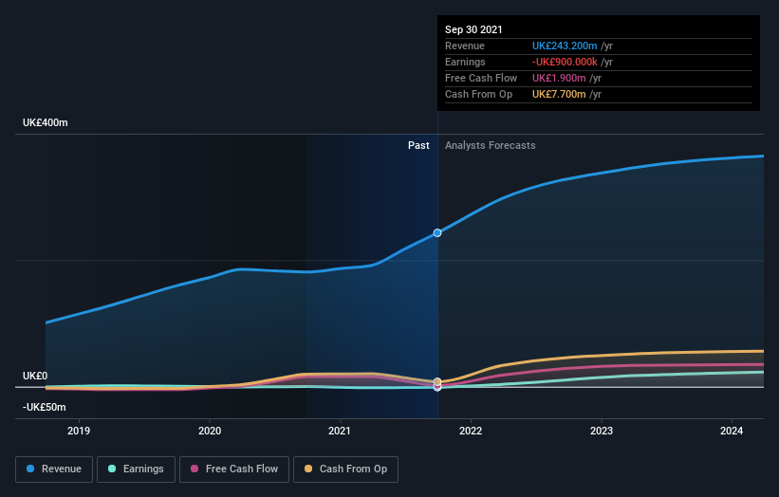Select the orange Cash From Op data point marker

pyautogui.click(x=437, y=382)
